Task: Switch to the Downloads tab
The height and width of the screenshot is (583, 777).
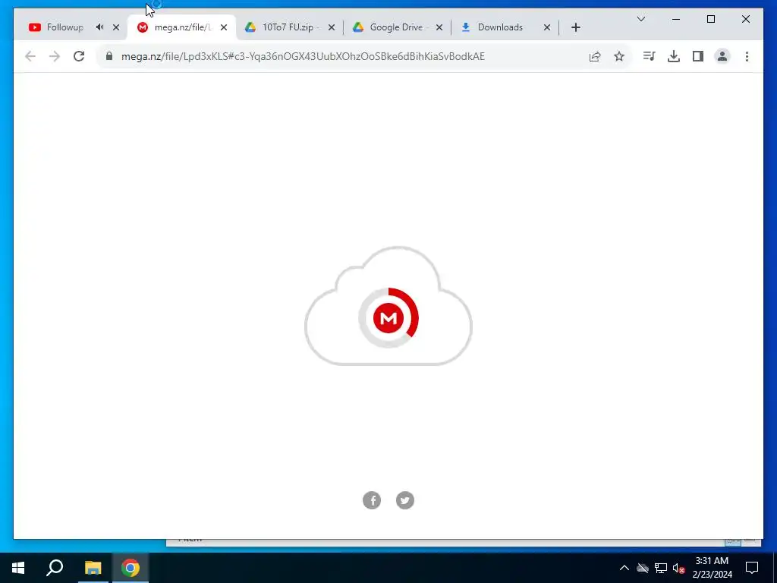Action: pyautogui.click(x=500, y=27)
